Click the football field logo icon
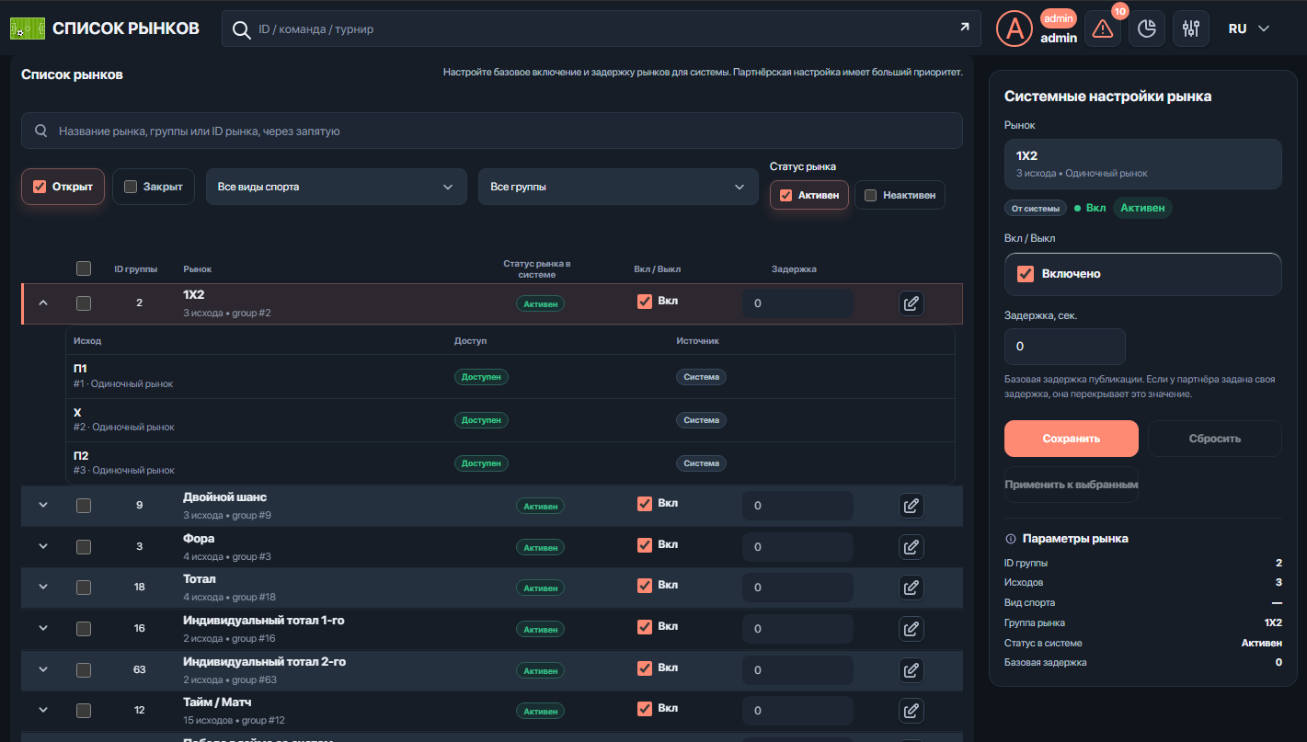The image size is (1307, 742). 28,29
